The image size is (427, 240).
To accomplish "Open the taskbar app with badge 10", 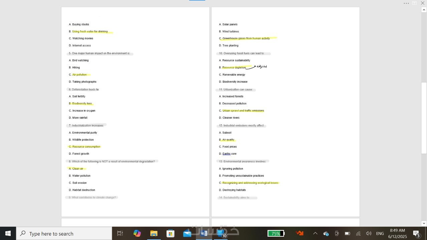I will pos(221,233).
